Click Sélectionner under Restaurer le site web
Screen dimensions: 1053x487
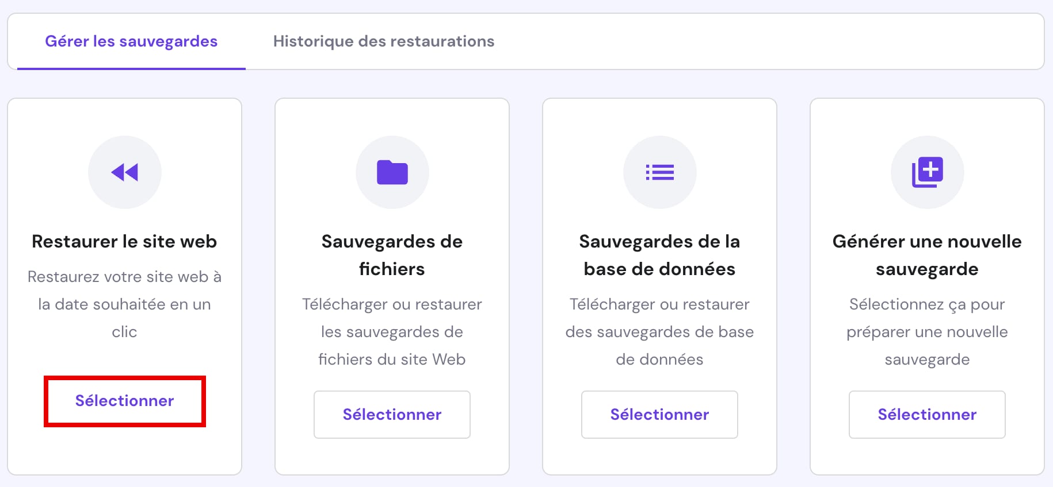[125, 400]
